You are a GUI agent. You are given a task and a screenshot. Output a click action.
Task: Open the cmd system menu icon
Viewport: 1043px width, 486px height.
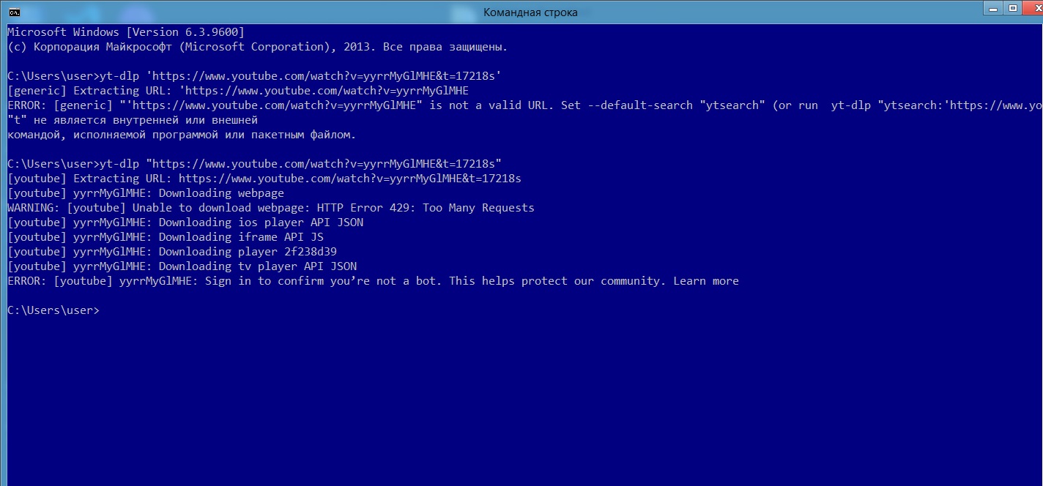14,11
